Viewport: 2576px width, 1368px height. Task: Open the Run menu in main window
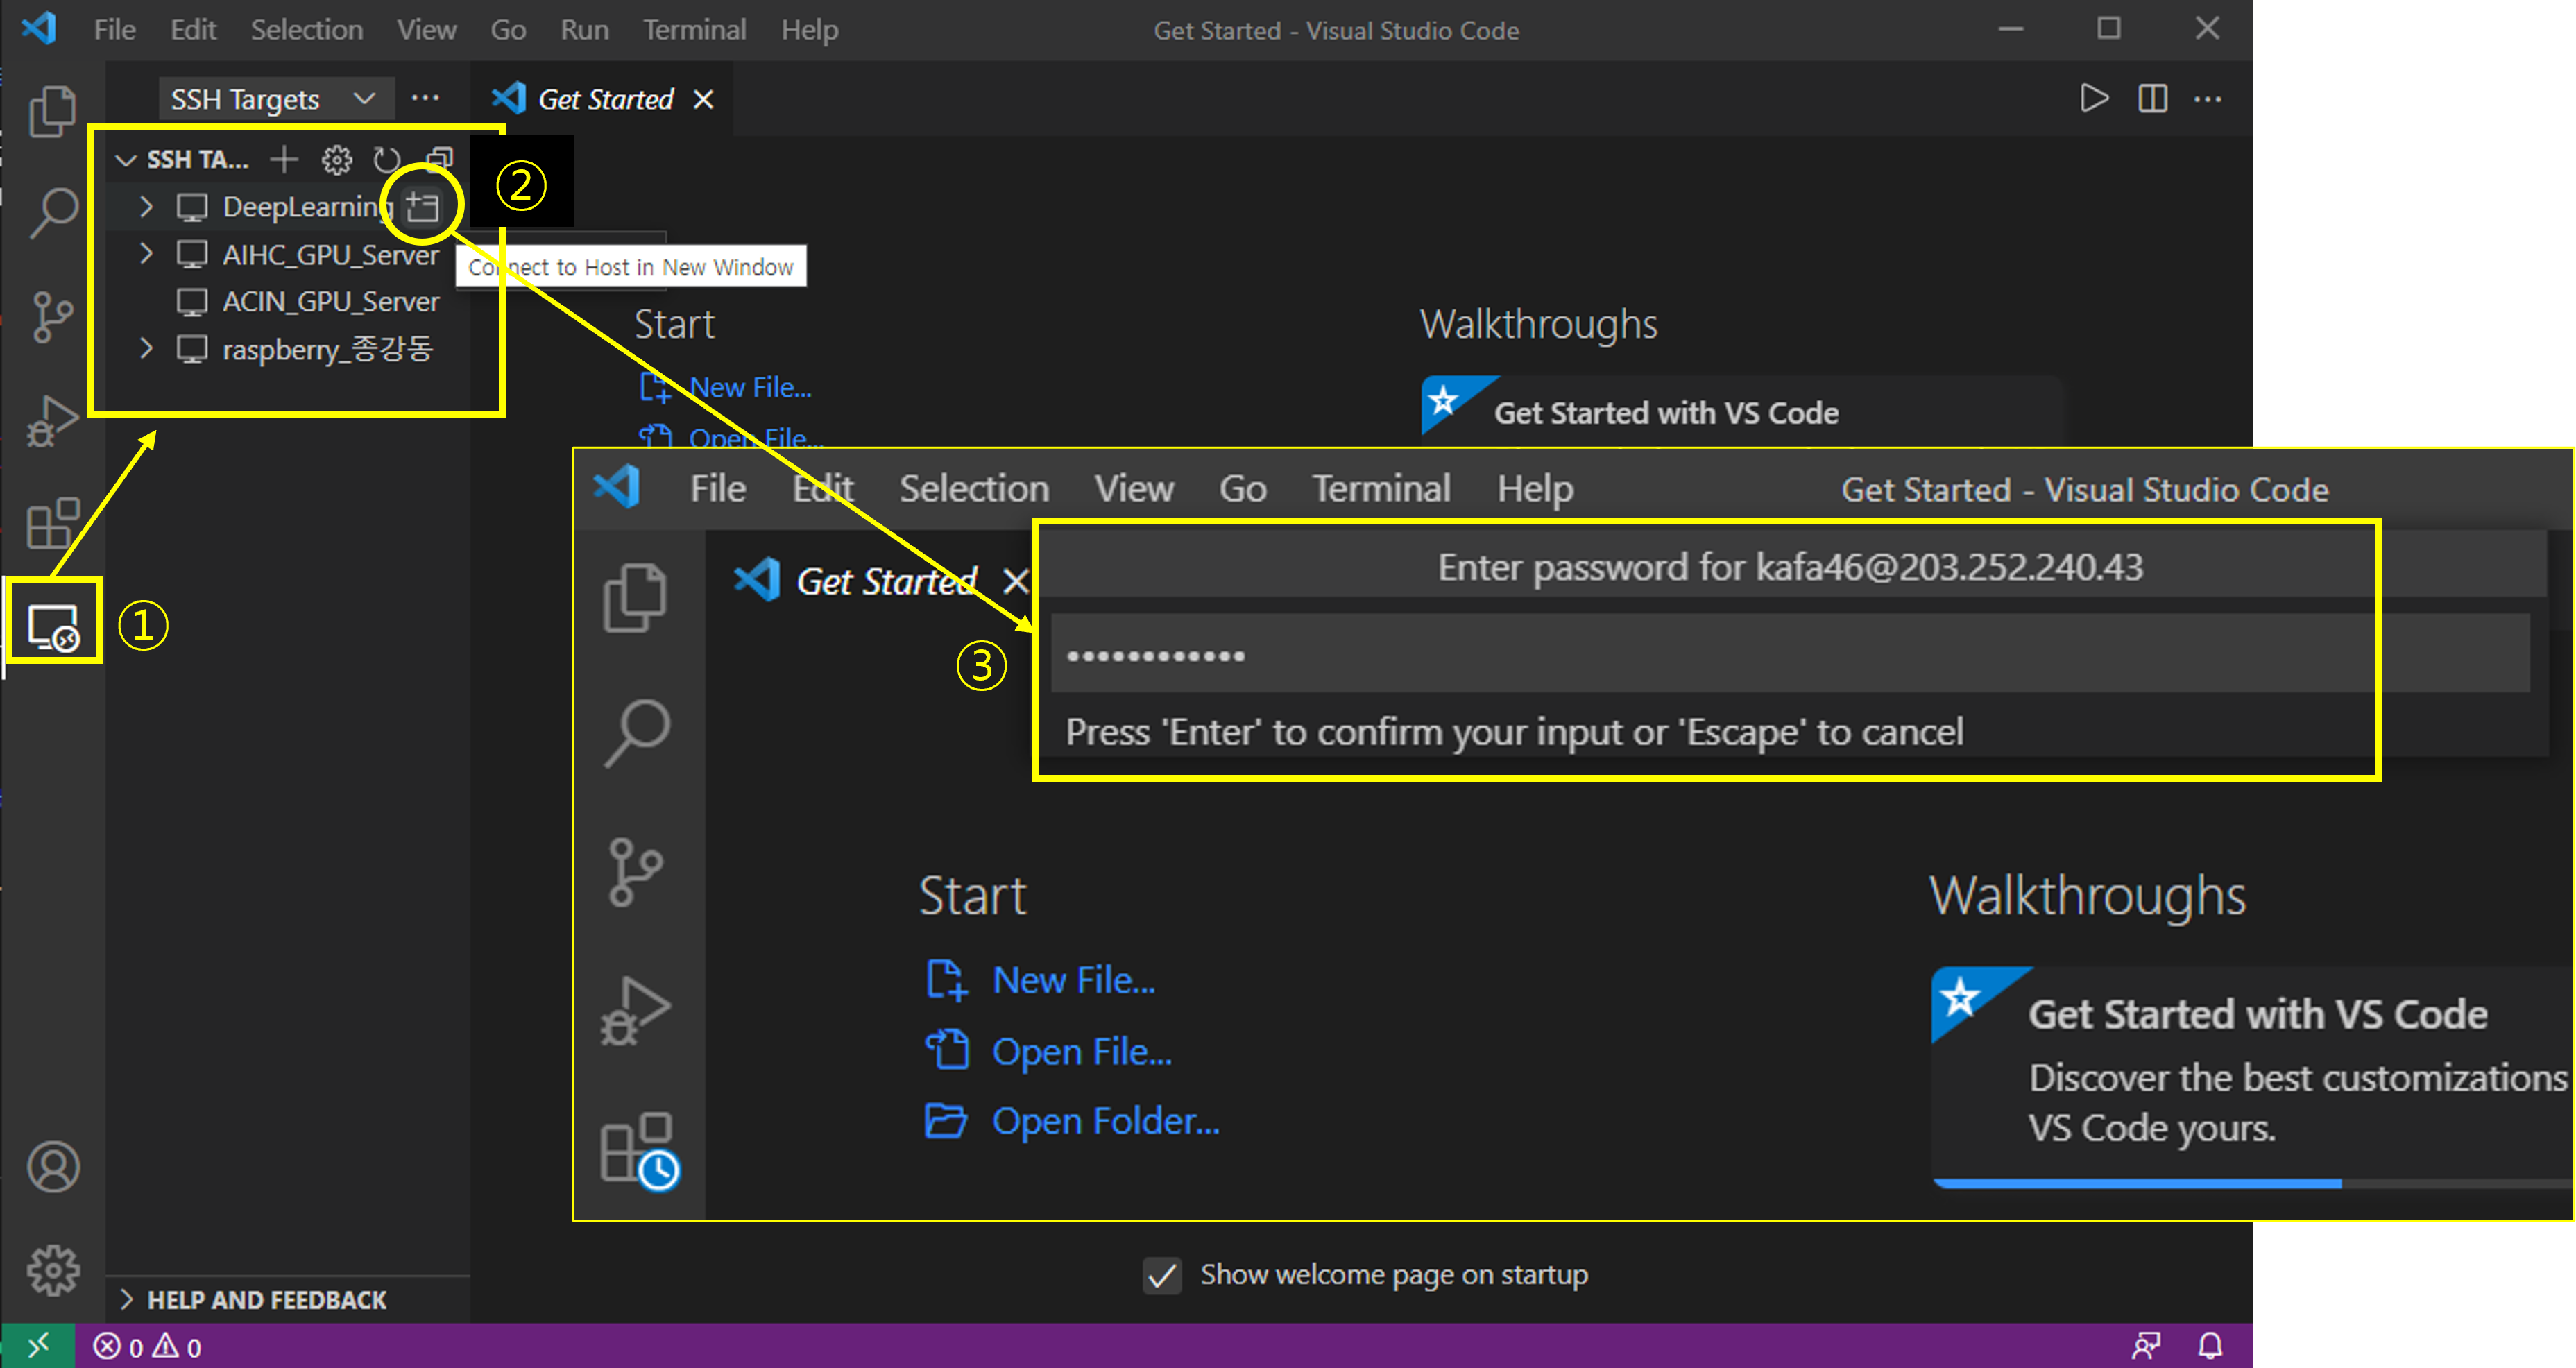pos(584,30)
